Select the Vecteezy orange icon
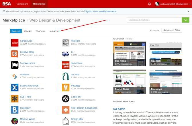This screenshot has width=192, height=126. click(x=66, y=87)
